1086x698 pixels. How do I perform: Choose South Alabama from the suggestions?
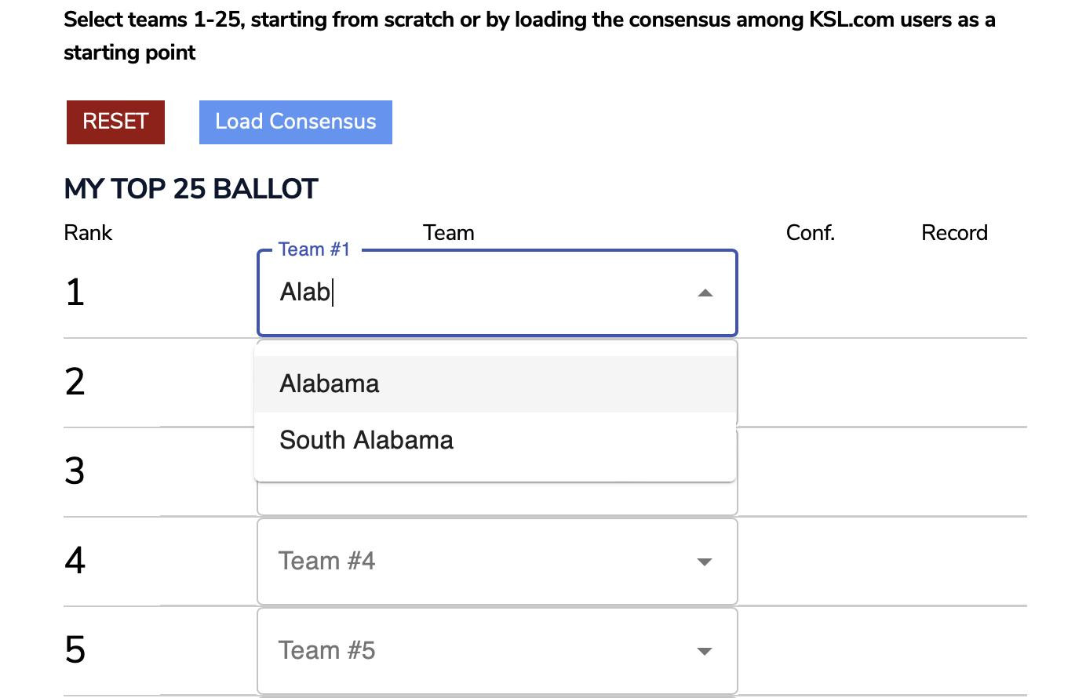pyautogui.click(x=366, y=441)
